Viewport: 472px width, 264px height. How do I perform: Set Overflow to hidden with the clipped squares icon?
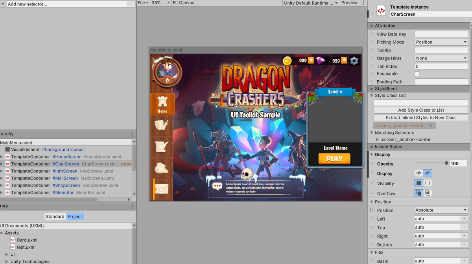[428, 193]
